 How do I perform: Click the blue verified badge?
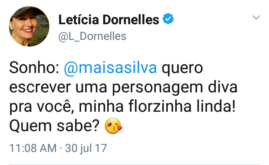(x=168, y=19)
